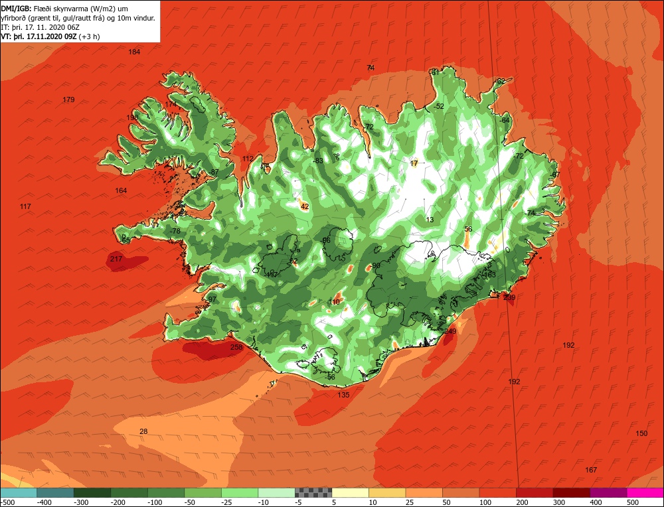
Task: Click the bright magenta swatch above 500
Action: (645, 492)
